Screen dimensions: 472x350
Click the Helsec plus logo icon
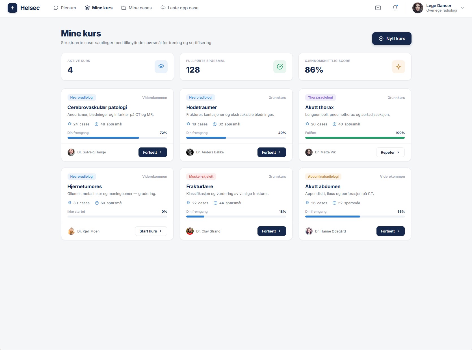(x=12, y=8)
